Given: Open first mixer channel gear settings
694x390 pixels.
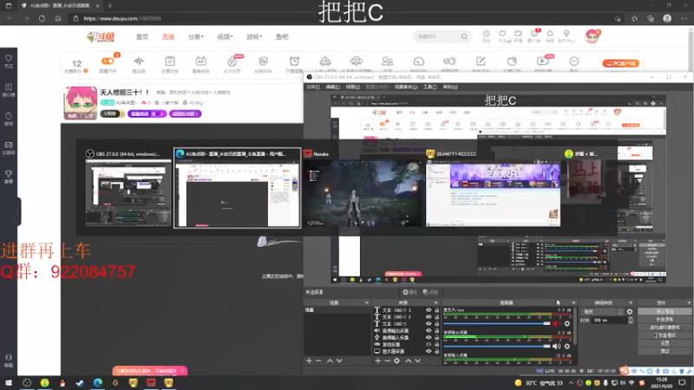Looking at the screenshot, I should coord(567,323).
